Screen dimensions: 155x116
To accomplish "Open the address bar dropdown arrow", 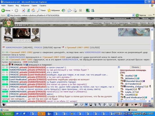I will coord(133,15).
